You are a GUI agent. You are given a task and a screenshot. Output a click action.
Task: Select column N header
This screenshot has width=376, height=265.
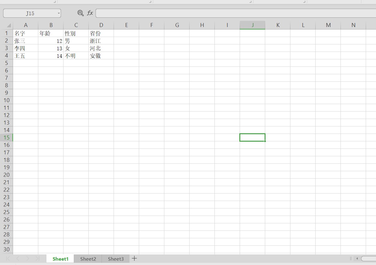coord(353,25)
